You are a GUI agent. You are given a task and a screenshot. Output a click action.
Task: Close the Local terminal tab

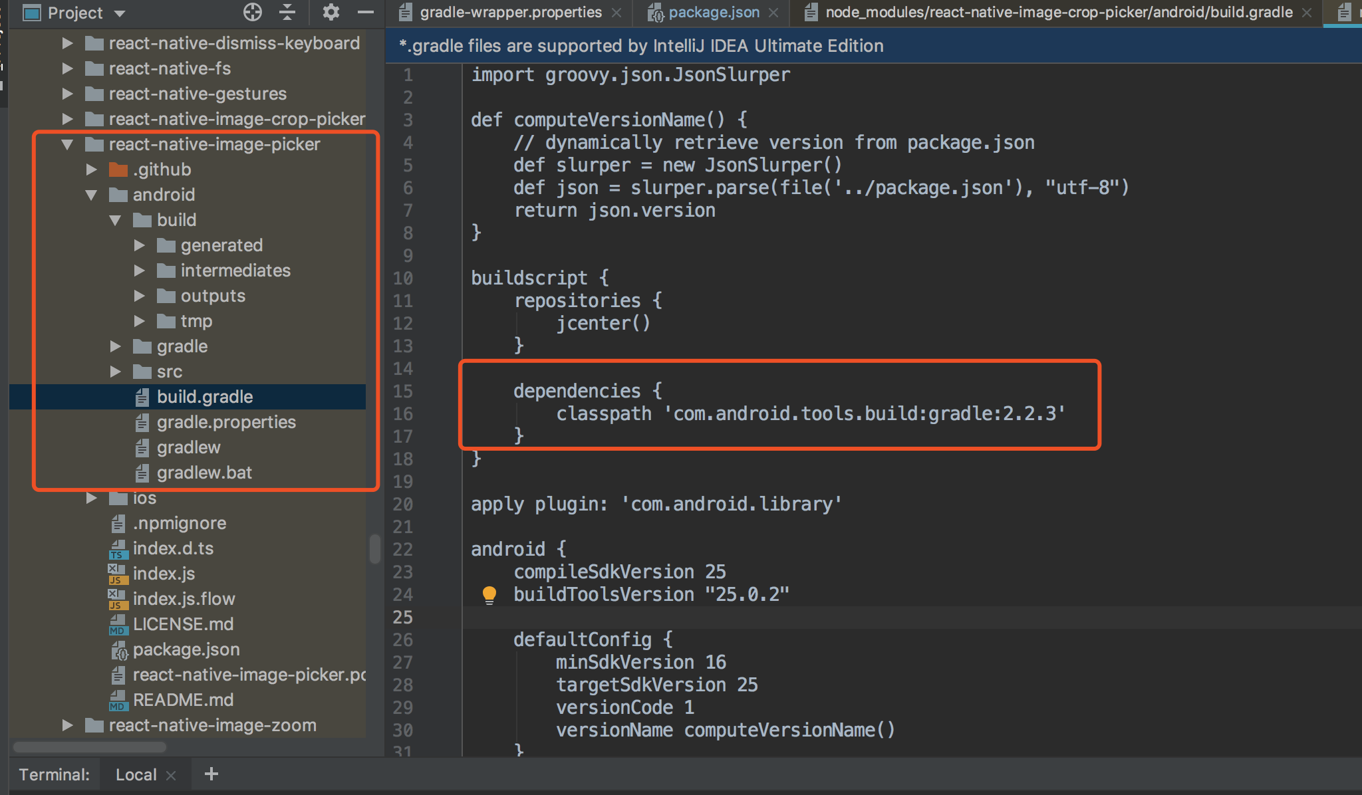171,775
